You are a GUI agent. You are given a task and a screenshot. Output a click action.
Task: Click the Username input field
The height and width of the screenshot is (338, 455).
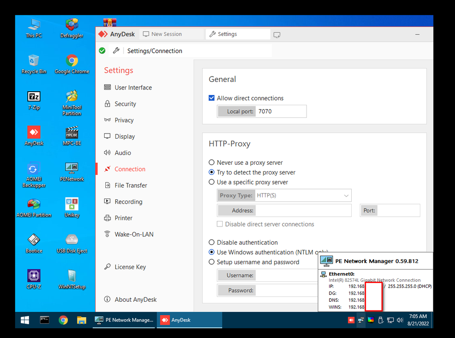coord(287,275)
